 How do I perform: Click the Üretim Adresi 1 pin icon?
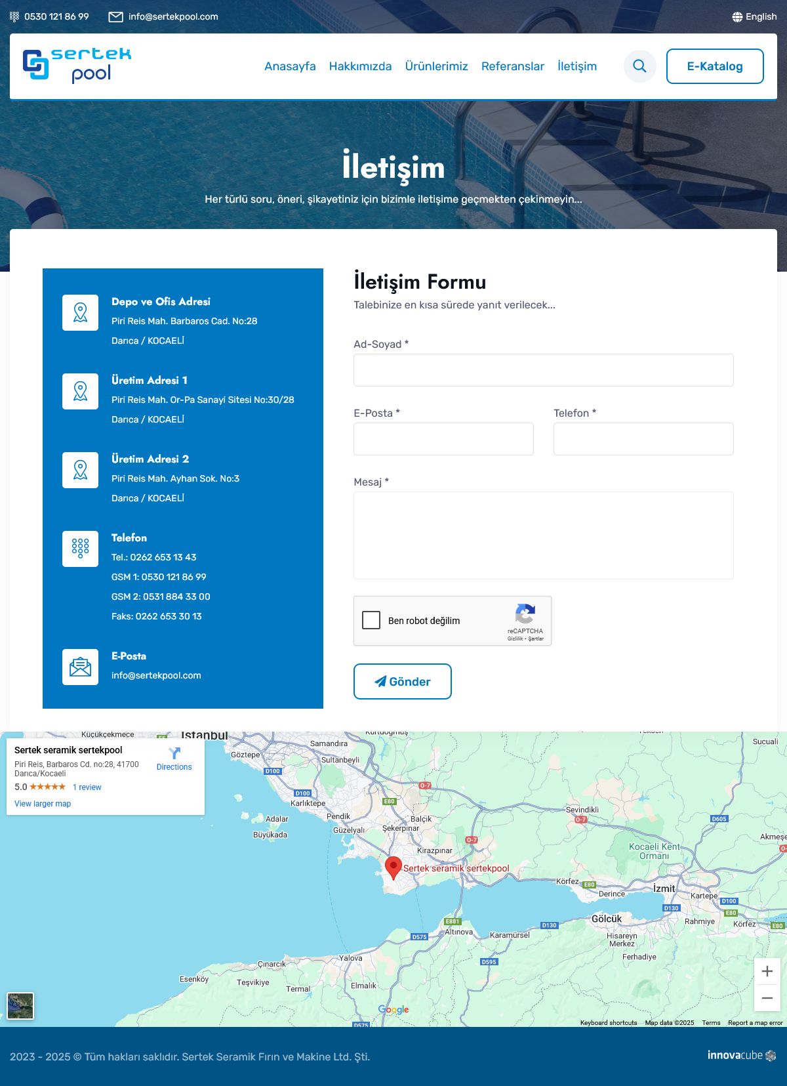pos(80,391)
